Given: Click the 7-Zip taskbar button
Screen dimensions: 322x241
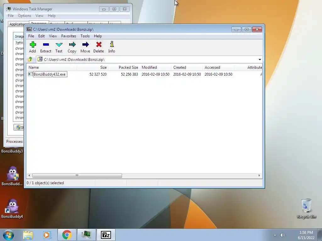Looking at the screenshot, I should pos(106,235).
